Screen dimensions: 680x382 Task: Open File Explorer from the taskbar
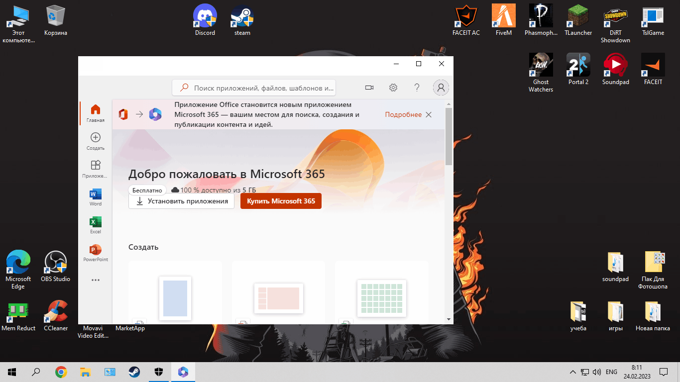[x=86, y=372]
